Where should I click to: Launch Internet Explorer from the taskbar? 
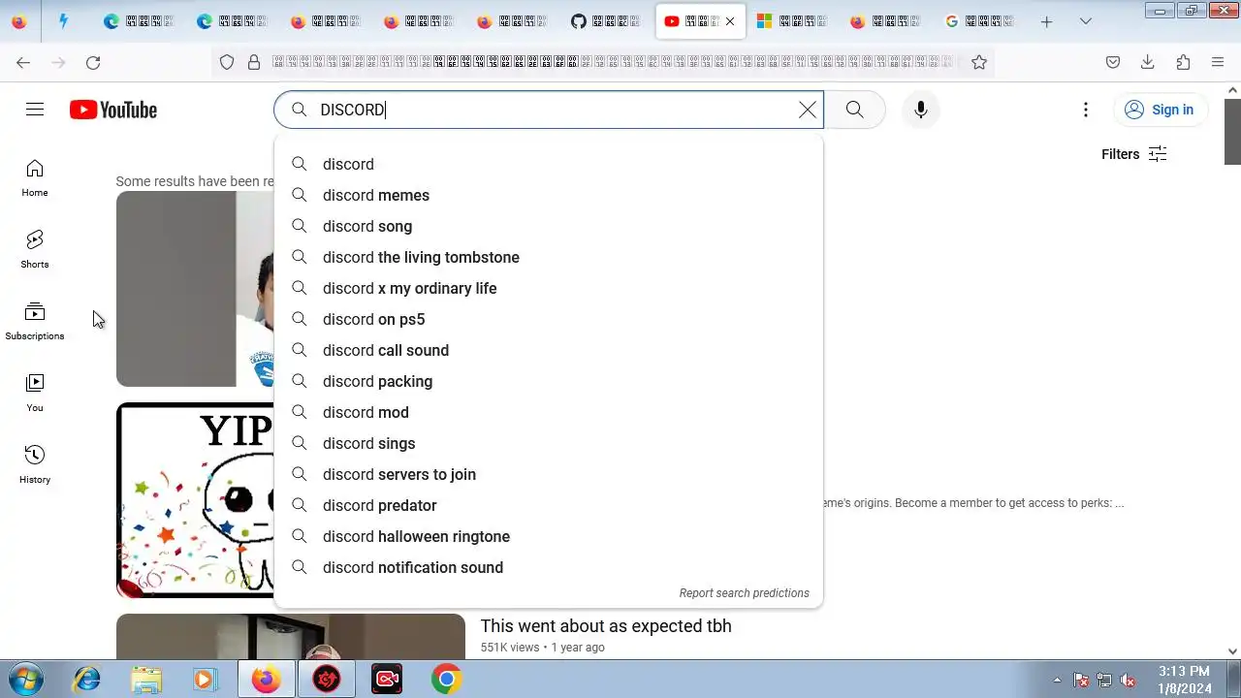pyautogui.click(x=87, y=680)
